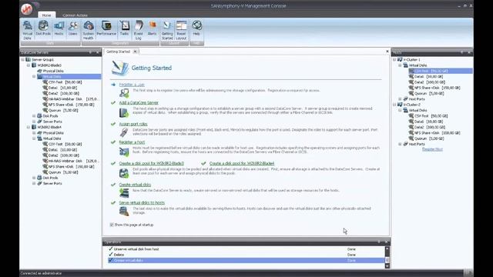Select Quorum [5,00 GB] under W2K8R2-Blade3
The width and height of the screenshot is (493, 277).
point(63,110)
